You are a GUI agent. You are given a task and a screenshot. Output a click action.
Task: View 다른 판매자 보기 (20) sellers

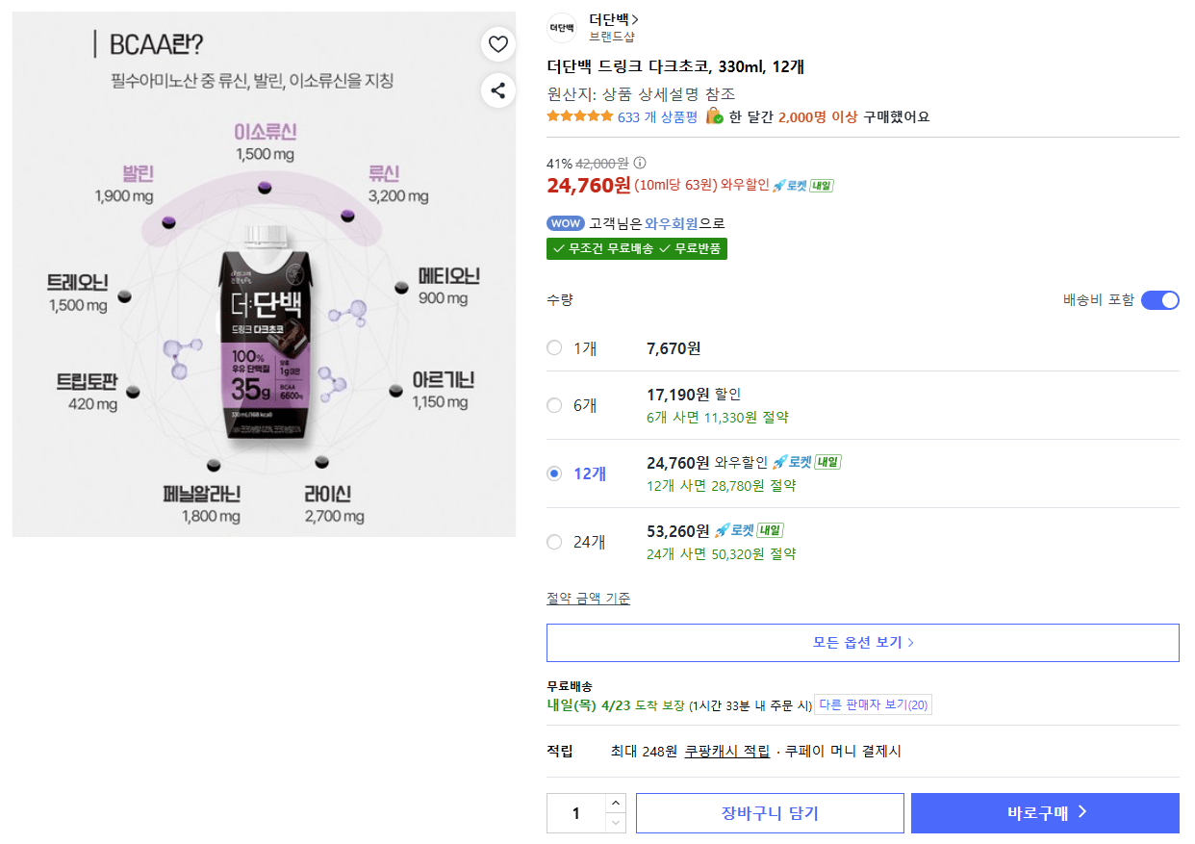click(x=874, y=703)
